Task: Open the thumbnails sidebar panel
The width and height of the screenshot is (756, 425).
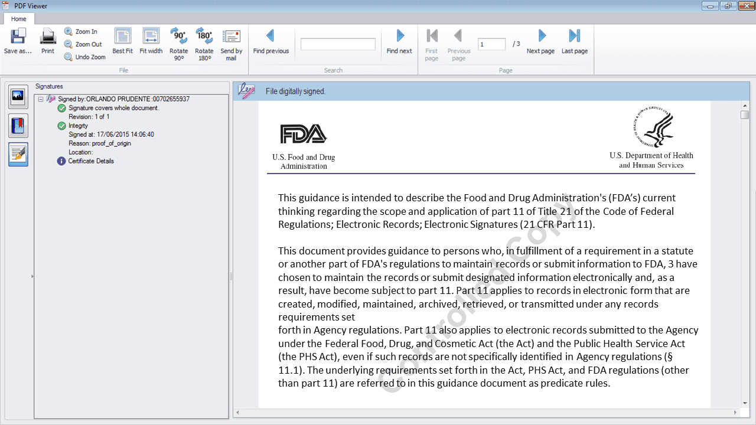Action: click(18, 96)
